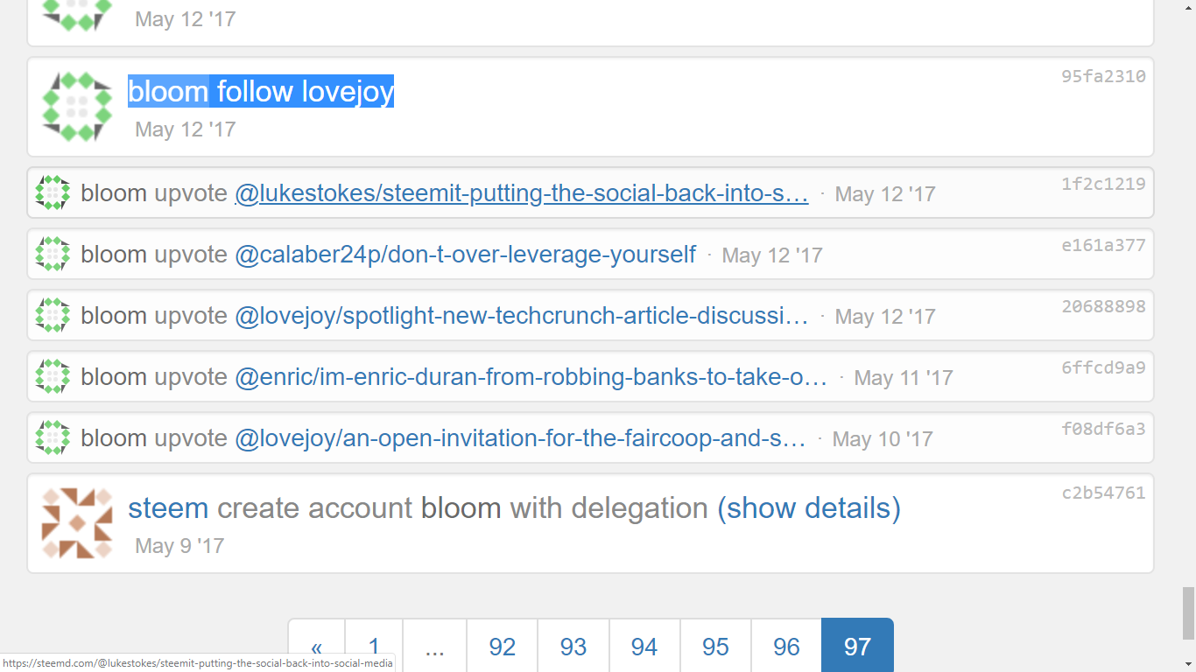Click transaction hash f08df6a3

pyautogui.click(x=1103, y=429)
